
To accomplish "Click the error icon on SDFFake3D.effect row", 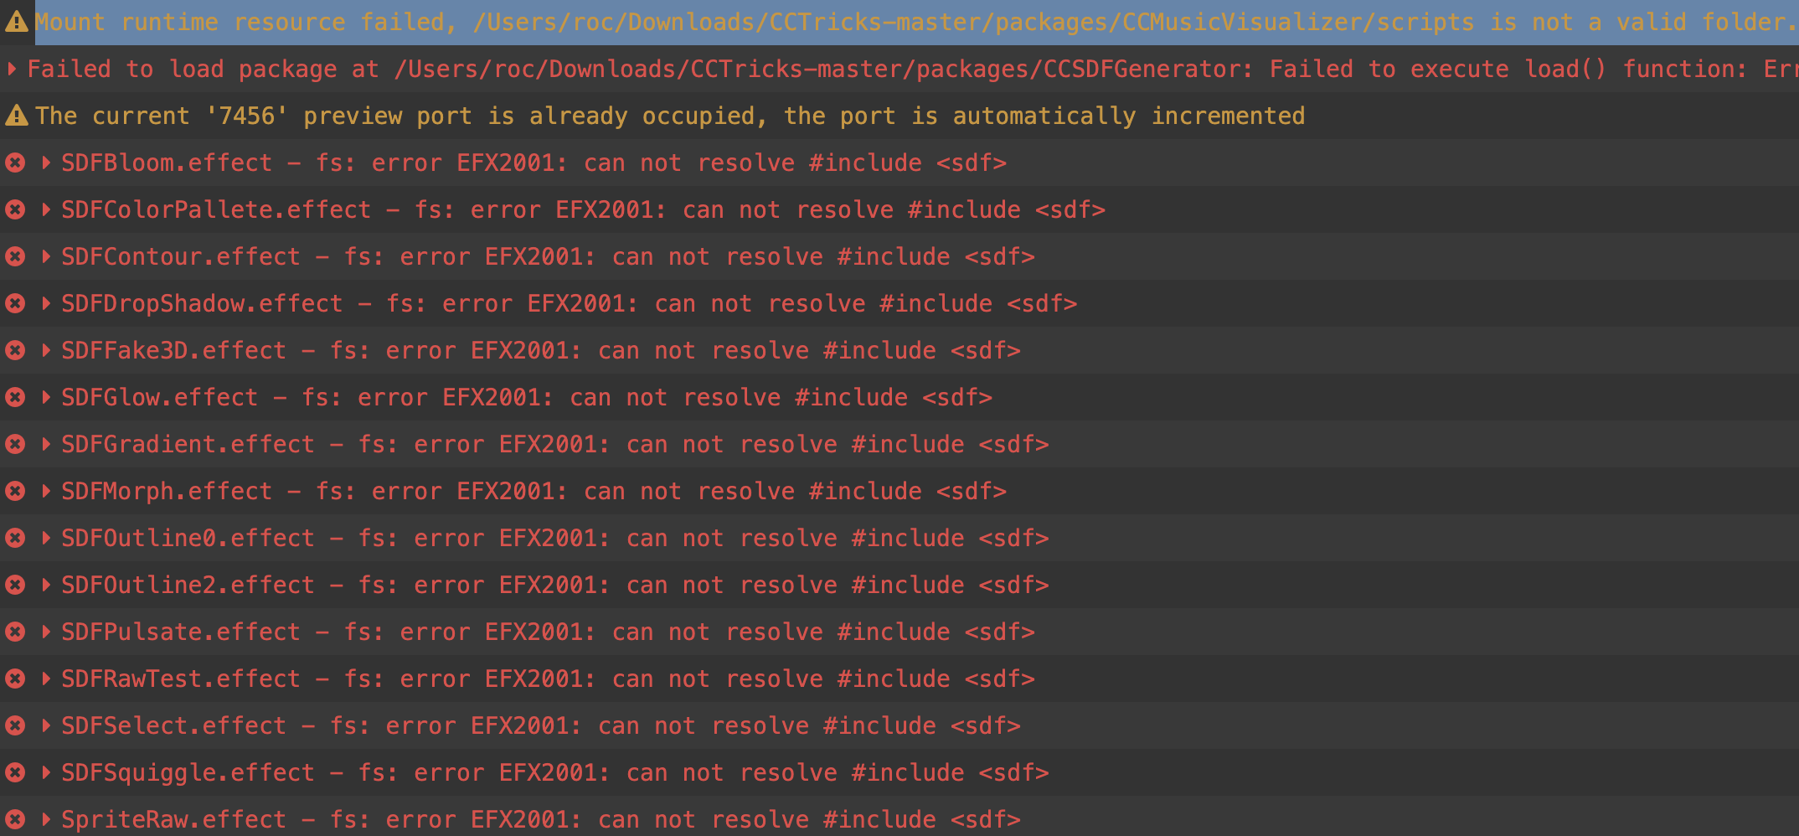I will (x=15, y=350).
